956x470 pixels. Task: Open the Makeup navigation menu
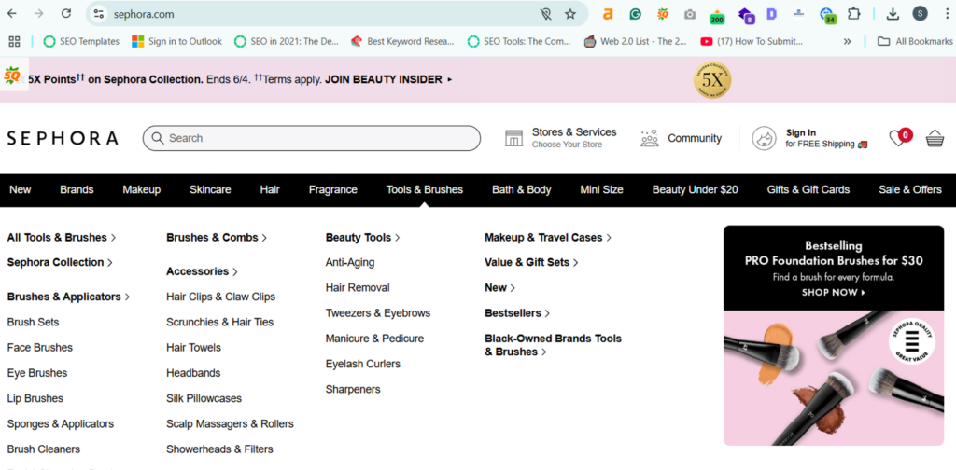click(141, 189)
